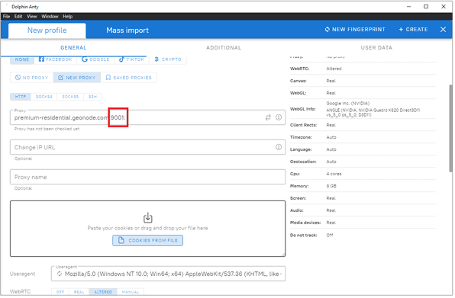The width and height of the screenshot is (455, 298).
Task: Click the Cookies From File button
Action: click(x=148, y=241)
